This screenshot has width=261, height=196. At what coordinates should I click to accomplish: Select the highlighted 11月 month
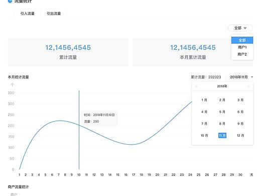click(222, 135)
